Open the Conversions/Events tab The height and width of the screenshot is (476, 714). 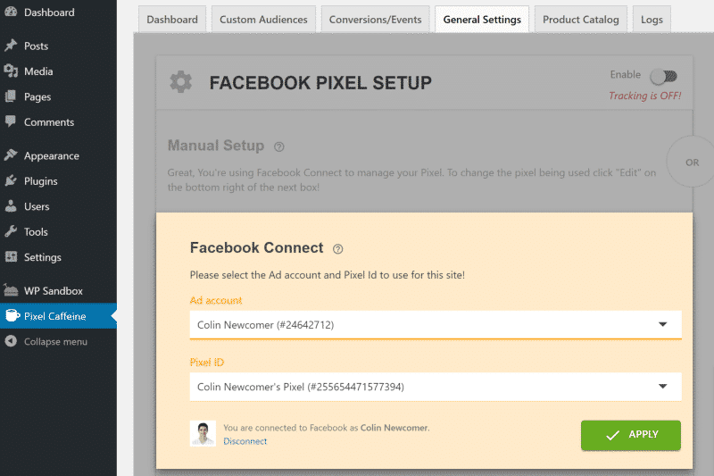click(x=375, y=20)
